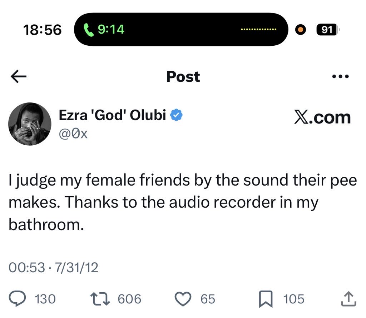
Task: Bookmark the post with the bookmark icon
Action: 265,299
